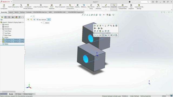Click Take Snapshot in ribbon
Viewport: 173px width, 97px height.
coord(131,7)
